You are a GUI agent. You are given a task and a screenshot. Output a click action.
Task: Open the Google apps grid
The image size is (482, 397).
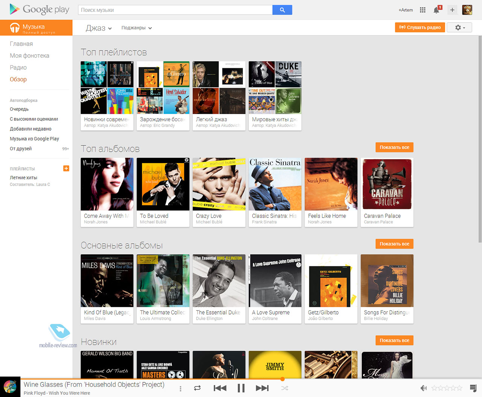tap(423, 10)
